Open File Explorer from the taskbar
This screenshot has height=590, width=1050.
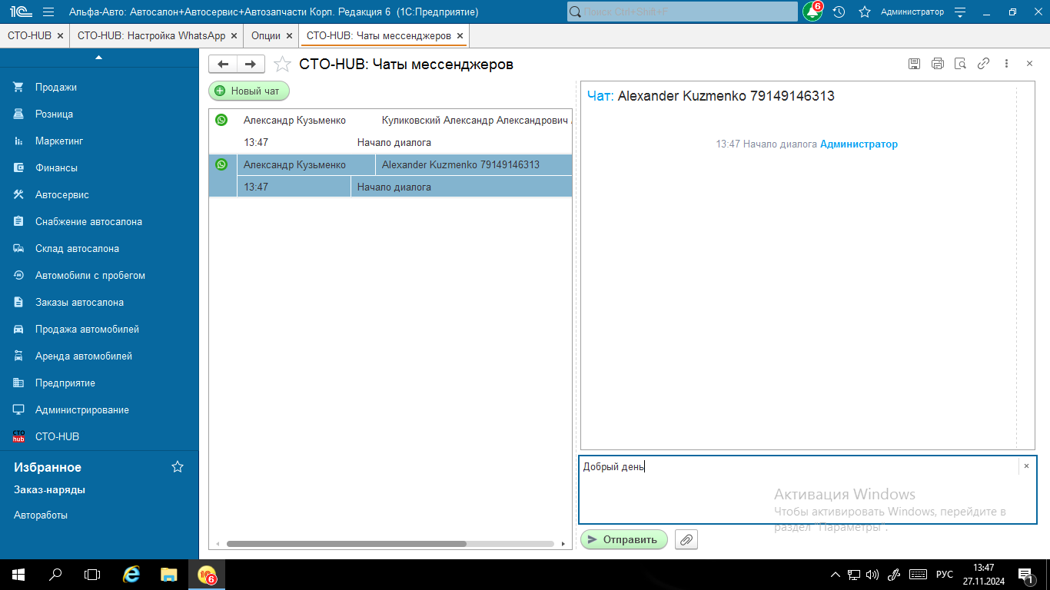point(169,575)
